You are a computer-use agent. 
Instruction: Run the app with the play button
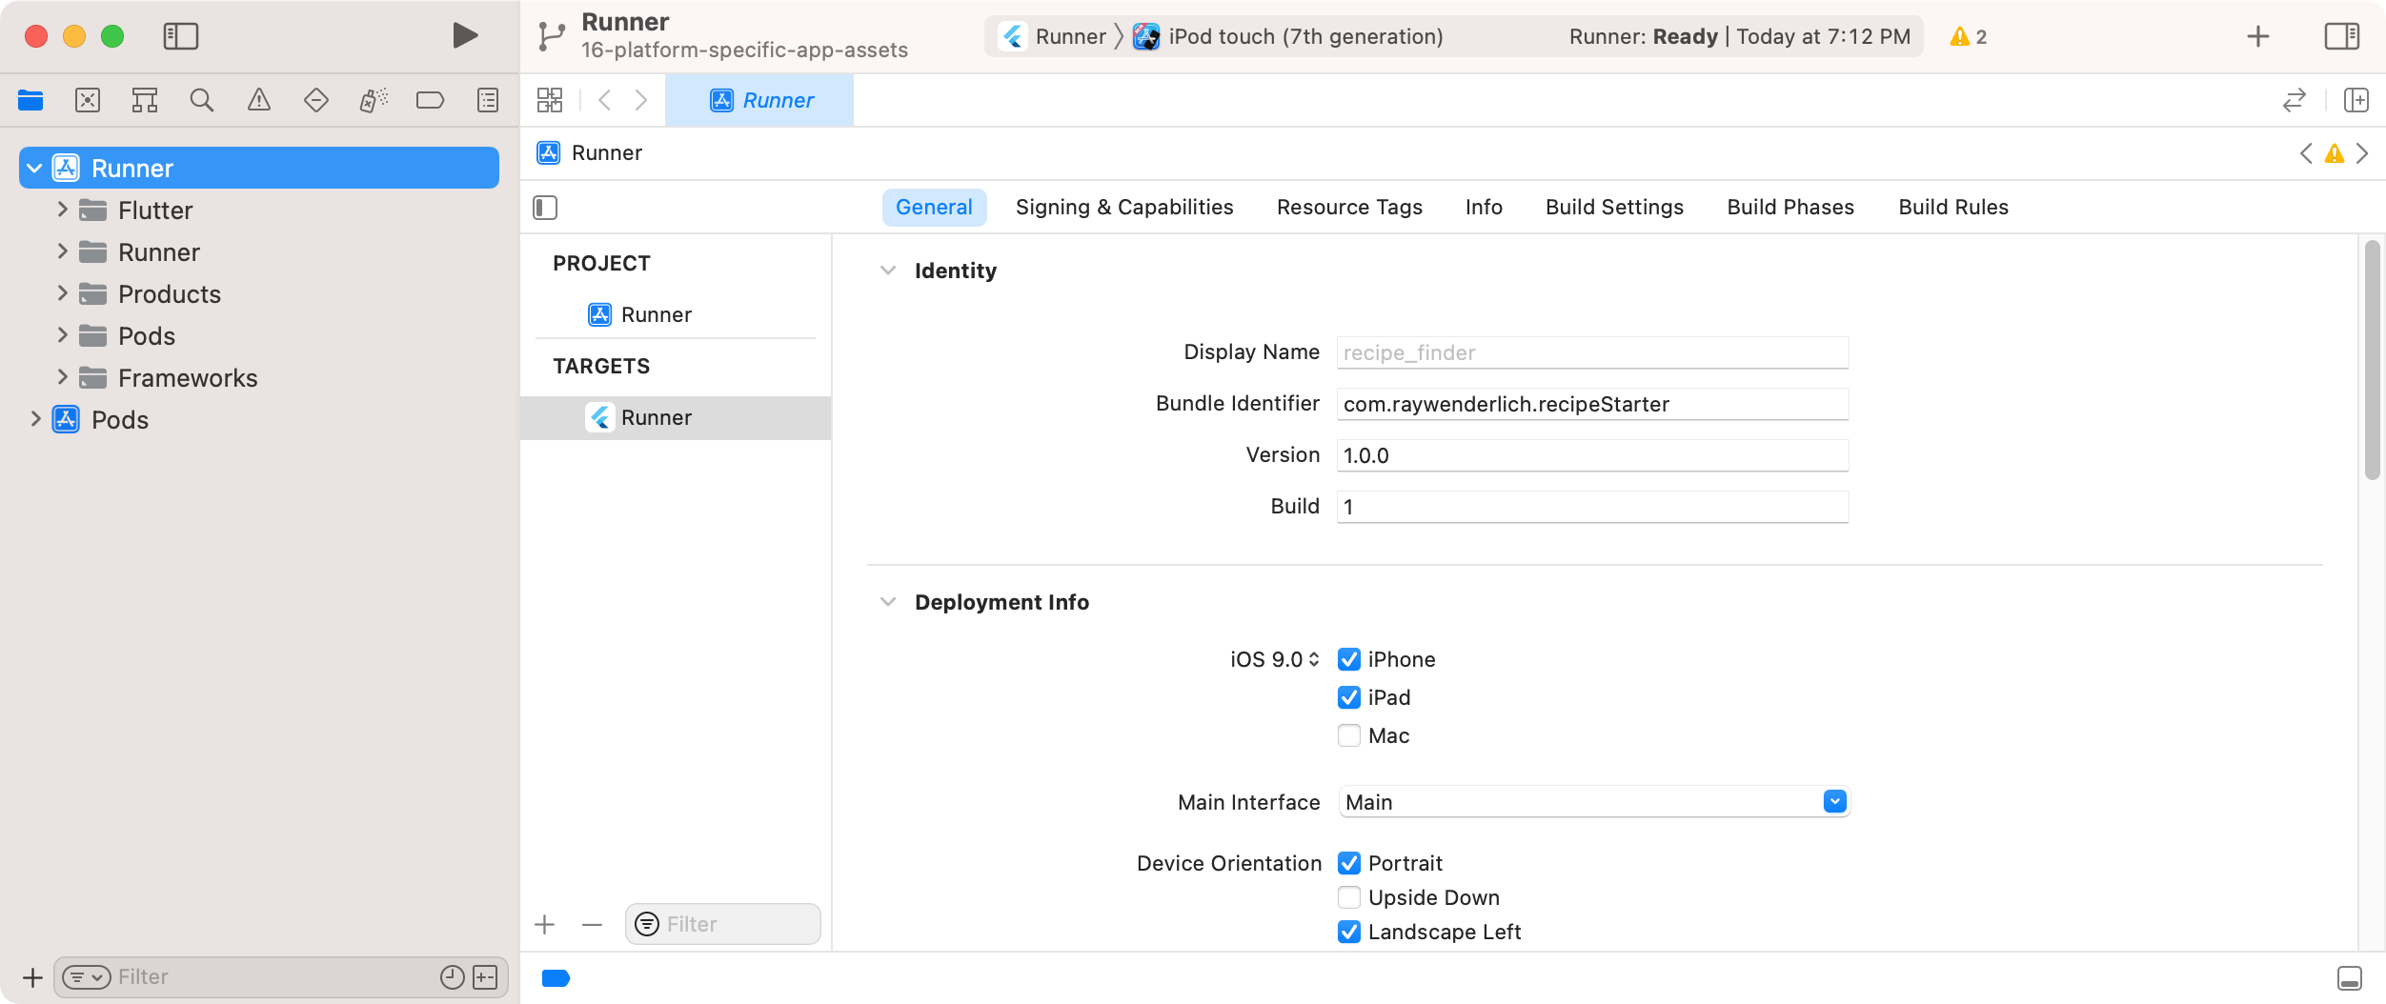tap(464, 36)
